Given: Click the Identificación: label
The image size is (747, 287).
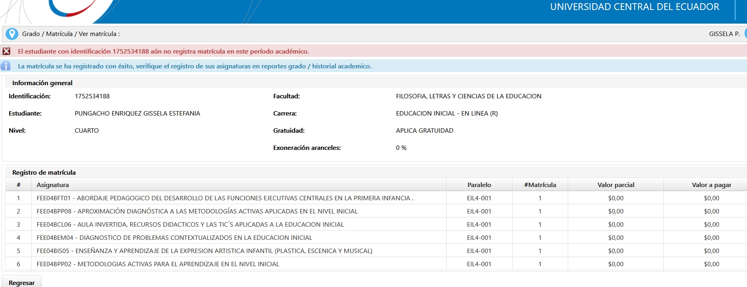Looking at the screenshot, I should point(30,96).
